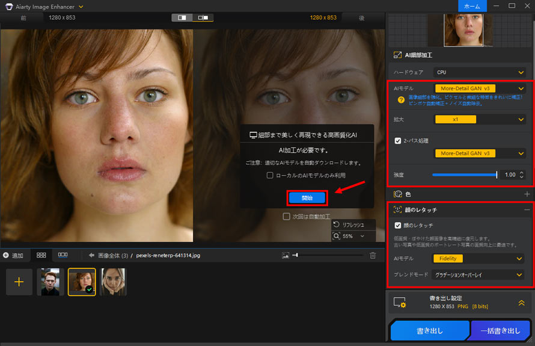The width and height of the screenshot is (535, 346).
Task: Switch to filmstrip view icon
Action: [63, 255]
